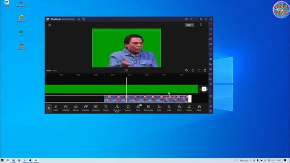Close the CapCut project editor
The image size is (290, 163).
point(49,25)
